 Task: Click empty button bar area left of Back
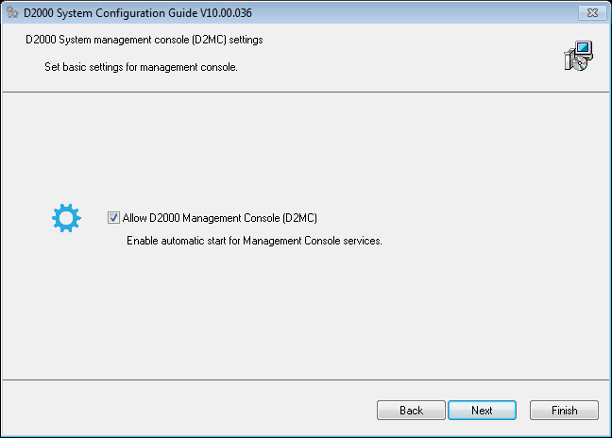coord(189,411)
